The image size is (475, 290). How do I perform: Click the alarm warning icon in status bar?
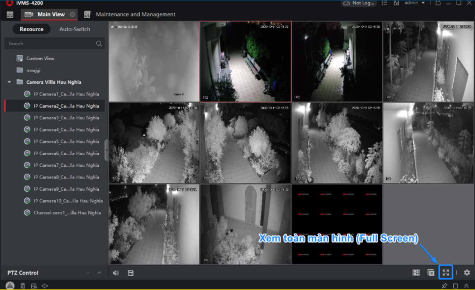pyautogui.click(x=9, y=286)
